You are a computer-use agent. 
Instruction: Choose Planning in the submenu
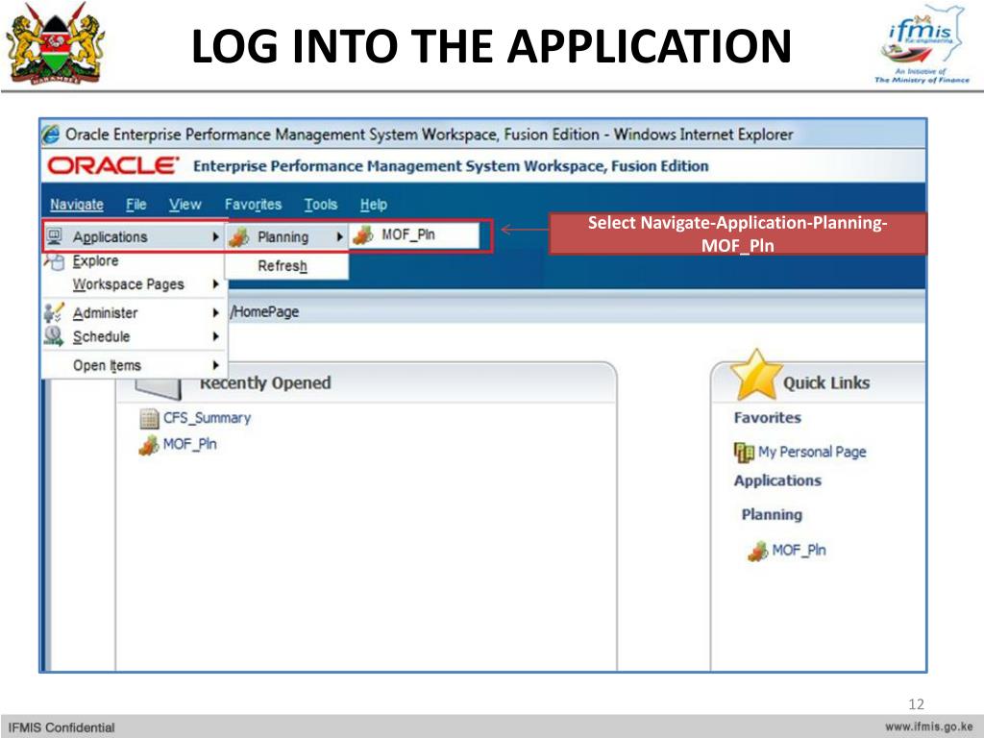(x=286, y=237)
